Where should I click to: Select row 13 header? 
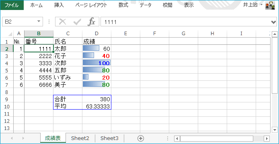tap(6, 128)
